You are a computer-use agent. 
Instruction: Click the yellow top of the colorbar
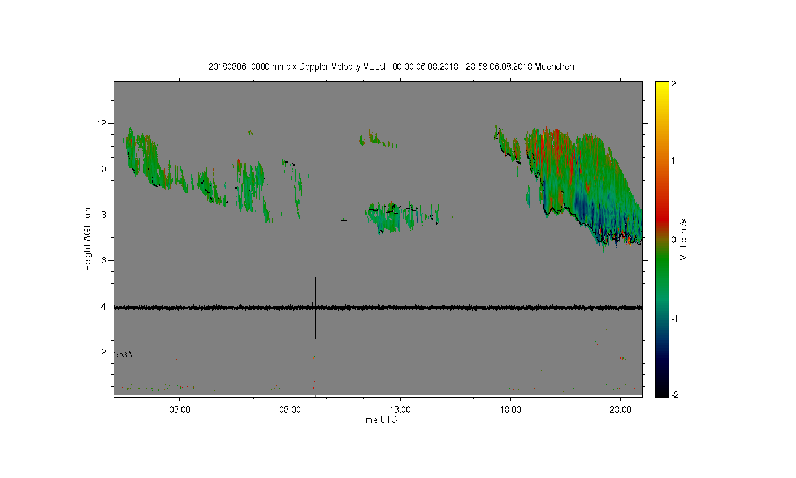[661, 86]
